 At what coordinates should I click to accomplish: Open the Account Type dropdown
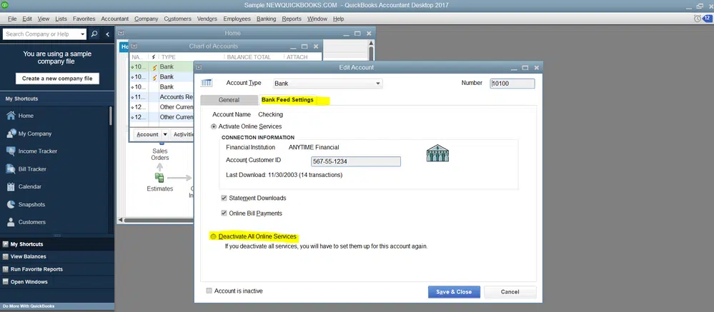(x=378, y=84)
